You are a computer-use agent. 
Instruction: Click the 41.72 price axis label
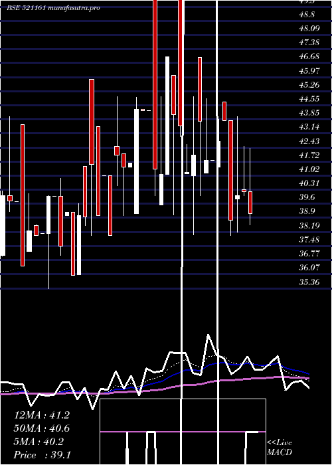309,155
